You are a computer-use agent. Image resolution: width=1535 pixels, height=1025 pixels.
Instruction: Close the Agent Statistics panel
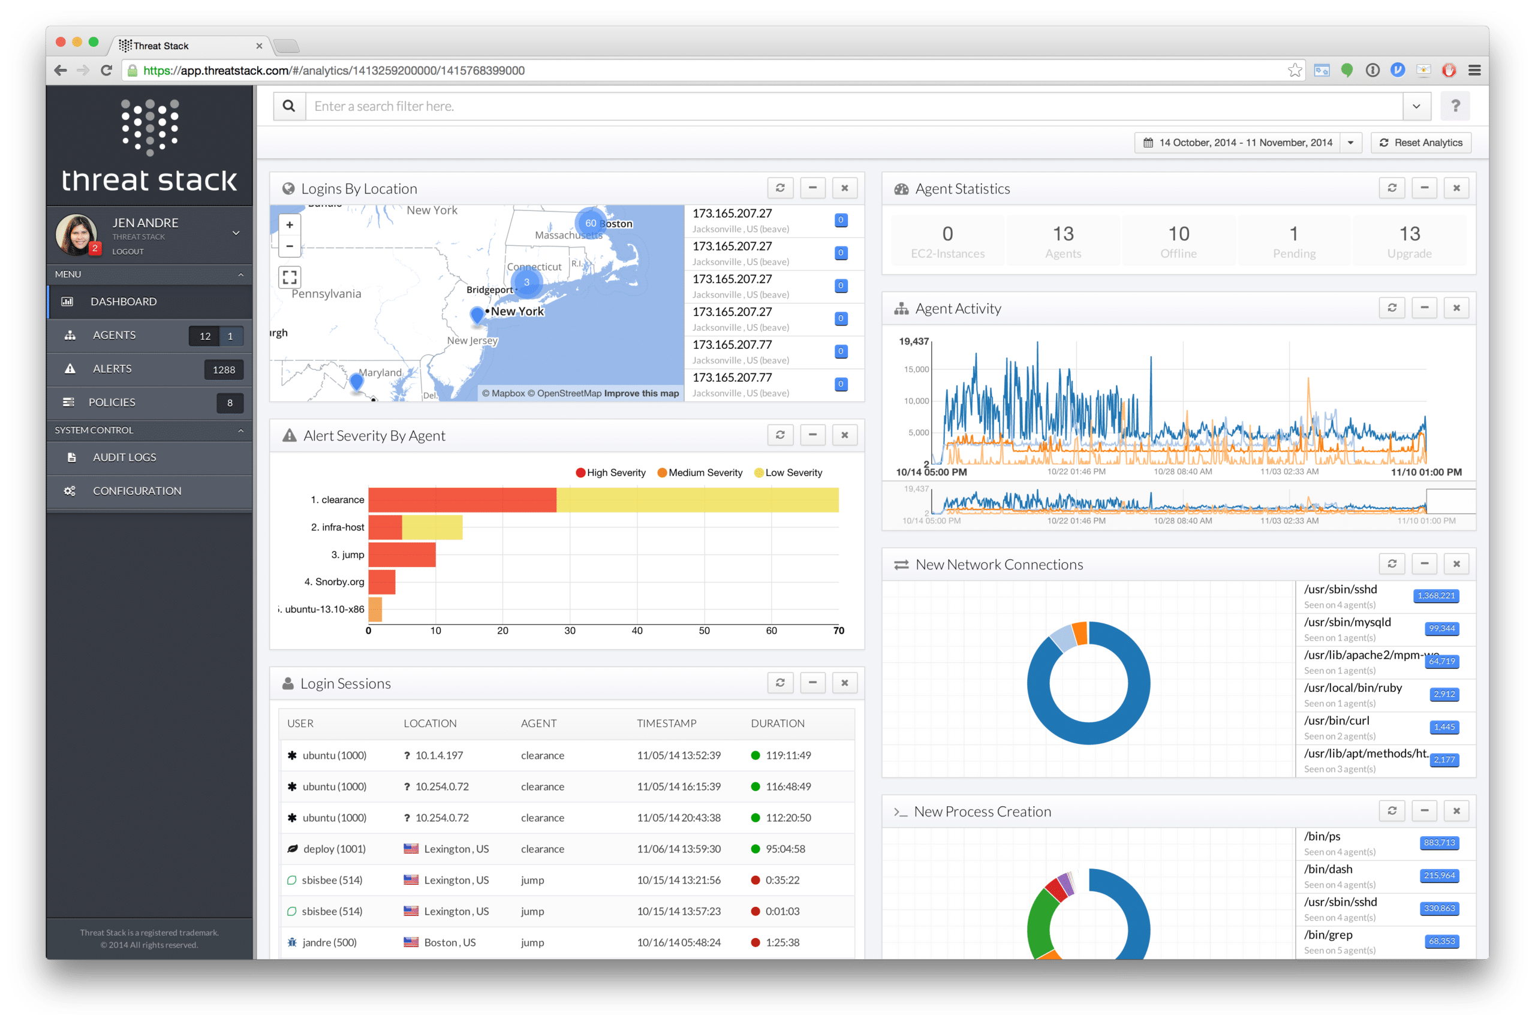pyautogui.click(x=1456, y=188)
